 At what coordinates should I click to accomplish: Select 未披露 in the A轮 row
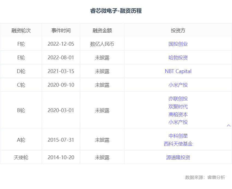click(x=102, y=140)
